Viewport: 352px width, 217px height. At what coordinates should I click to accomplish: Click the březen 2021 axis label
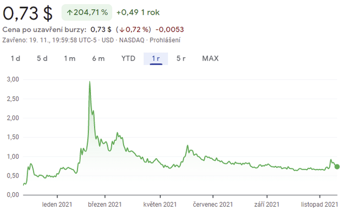105,205
